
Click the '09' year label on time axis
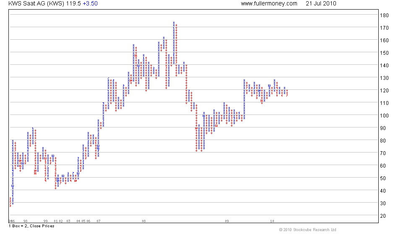coord(227,221)
